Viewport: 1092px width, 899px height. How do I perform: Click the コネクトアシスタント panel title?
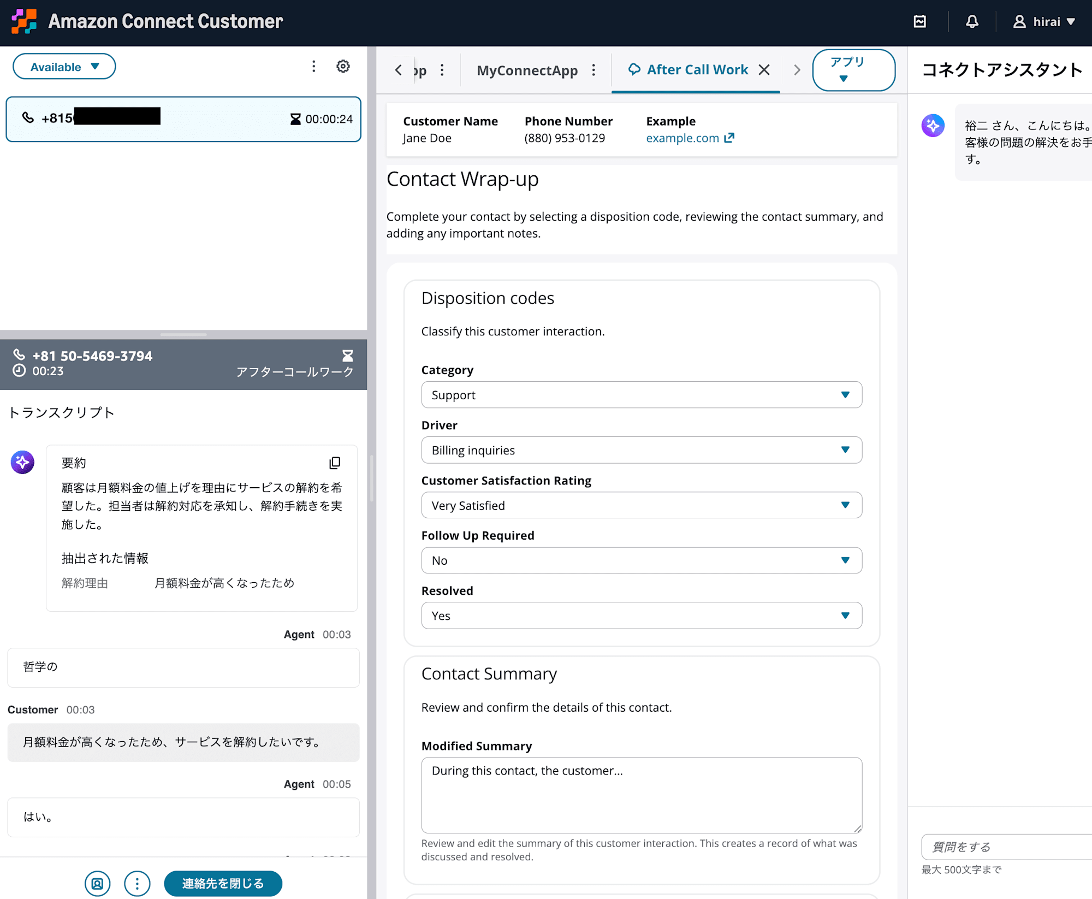coord(1002,70)
